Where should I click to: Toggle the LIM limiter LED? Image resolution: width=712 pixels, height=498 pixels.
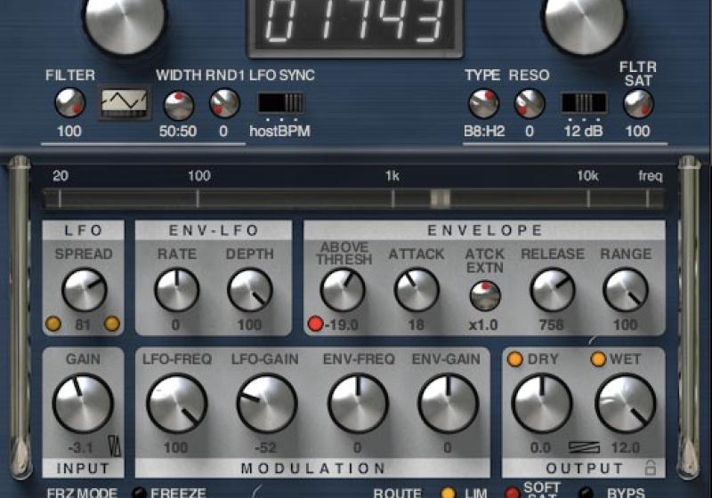(449, 493)
